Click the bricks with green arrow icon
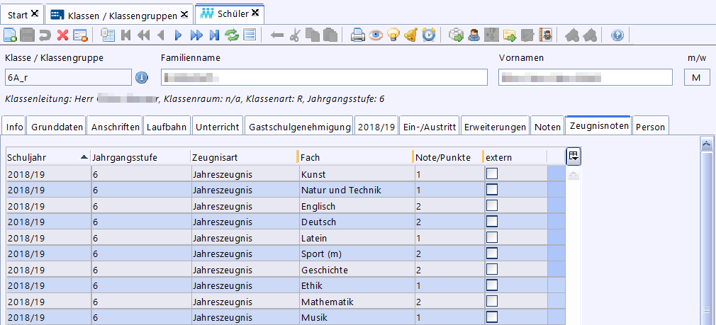The image size is (716, 325). click(x=456, y=35)
